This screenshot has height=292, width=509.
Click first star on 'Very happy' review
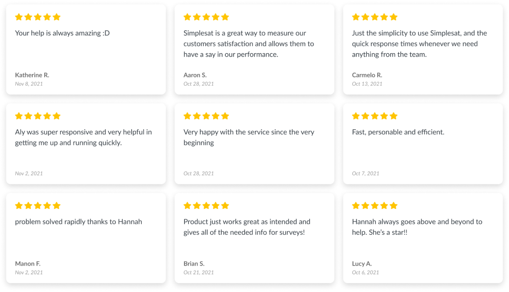pyautogui.click(x=187, y=116)
